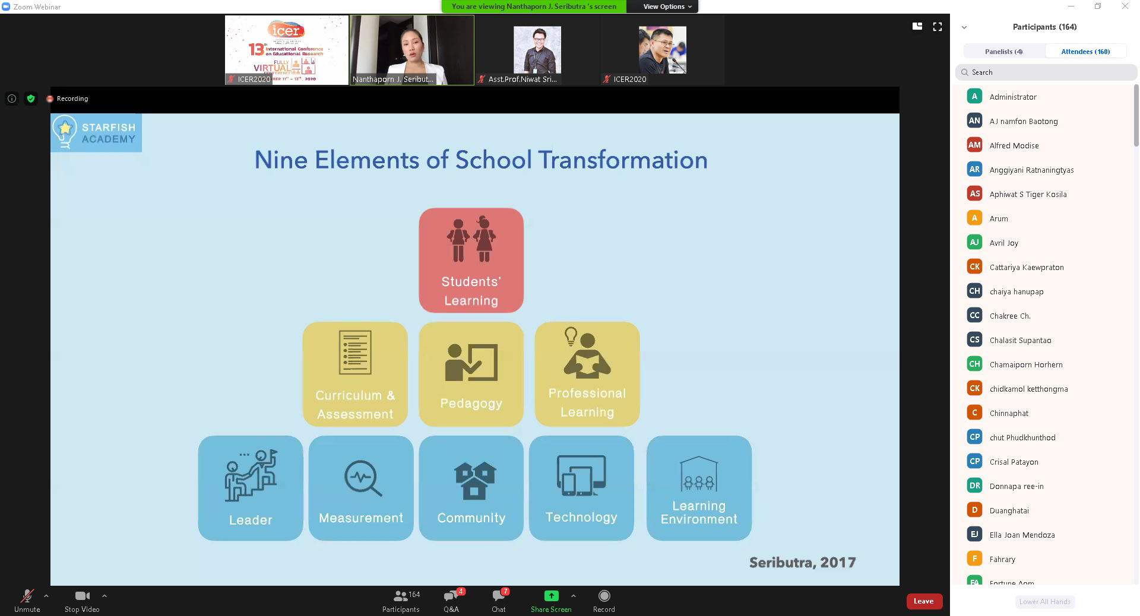Expand video options arrow beside Stop Video
The height and width of the screenshot is (616, 1140).
coord(104,596)
